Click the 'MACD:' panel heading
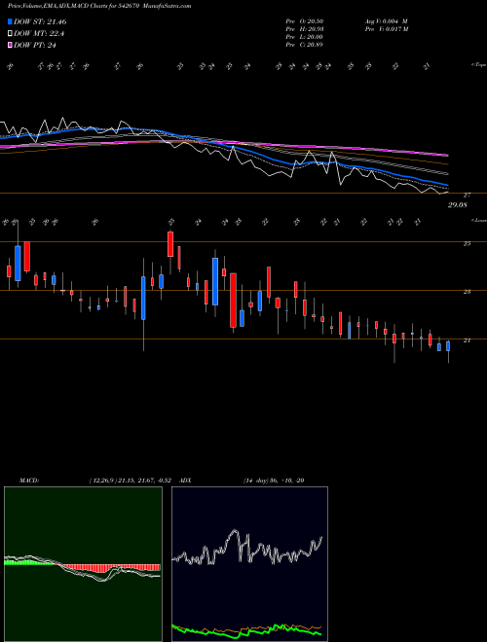The height and width of the screenshot is (642, 487). 28,481
